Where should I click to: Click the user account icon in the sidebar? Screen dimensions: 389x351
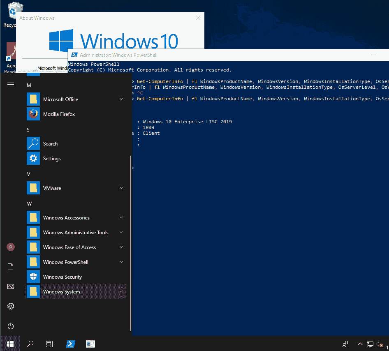coord(10,247)
